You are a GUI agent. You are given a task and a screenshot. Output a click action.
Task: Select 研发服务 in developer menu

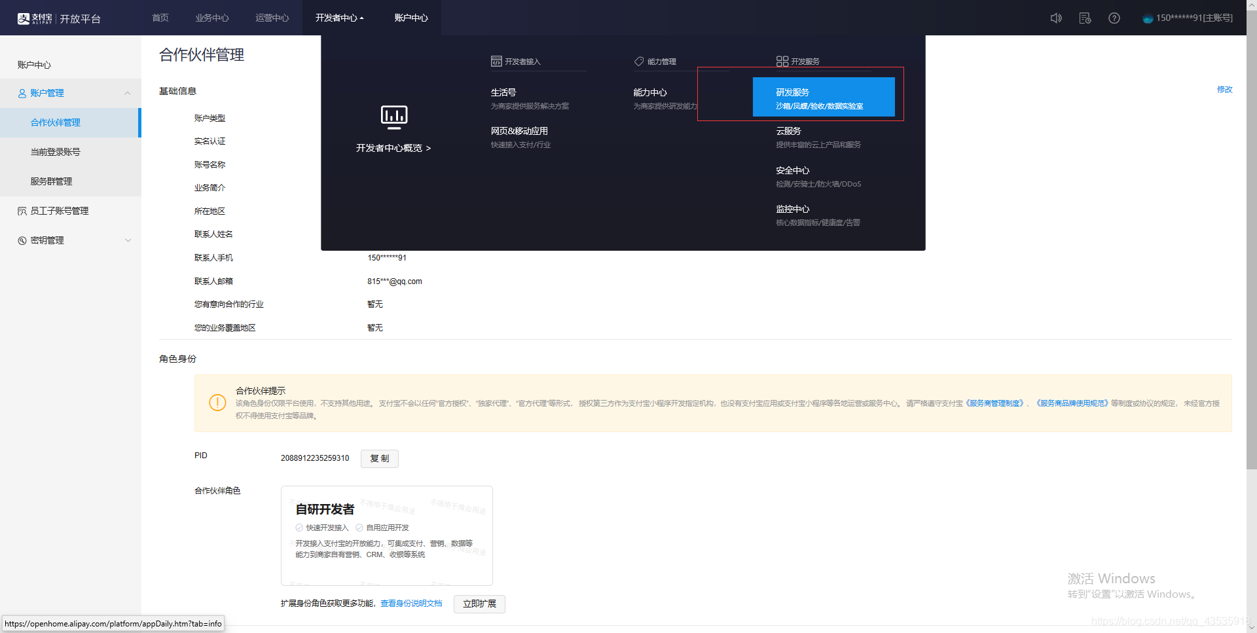point(824,98)
